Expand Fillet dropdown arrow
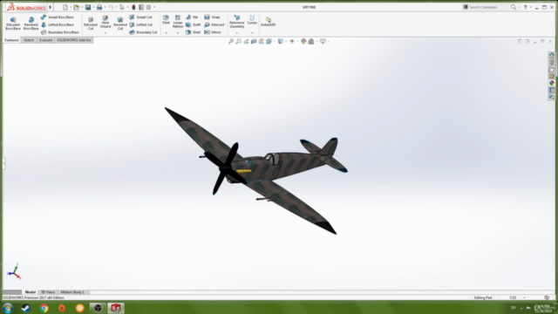 [166, 33]
